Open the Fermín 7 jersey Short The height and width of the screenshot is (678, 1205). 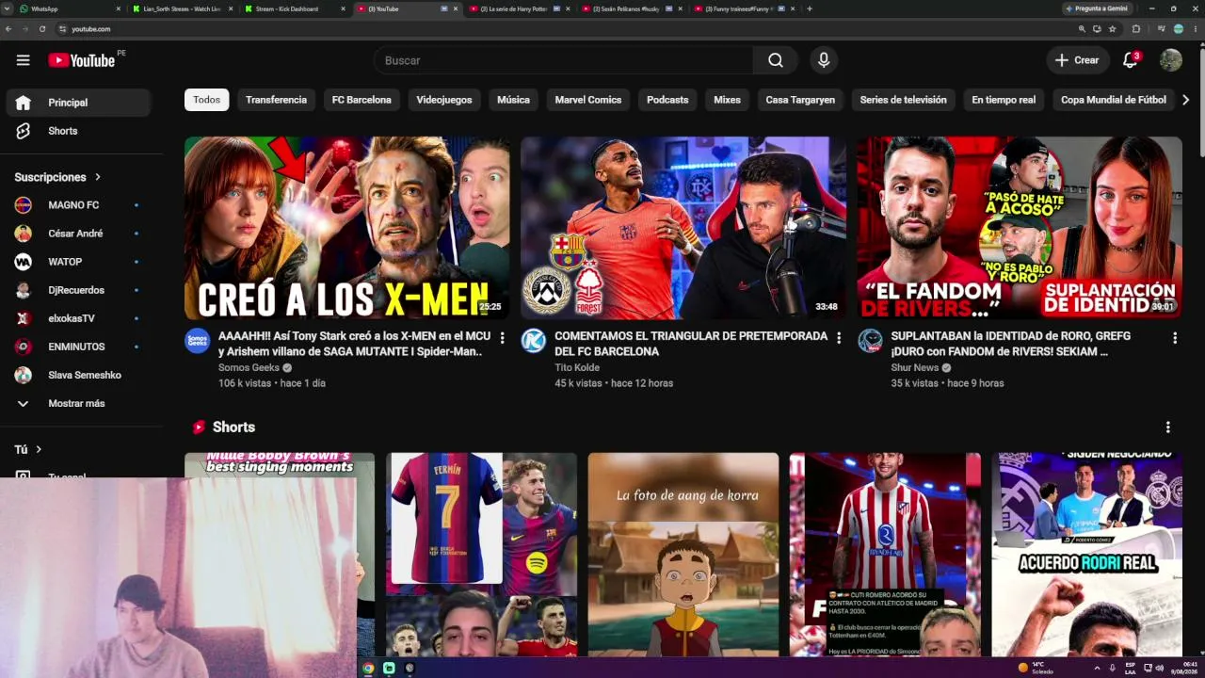[481, 554]
